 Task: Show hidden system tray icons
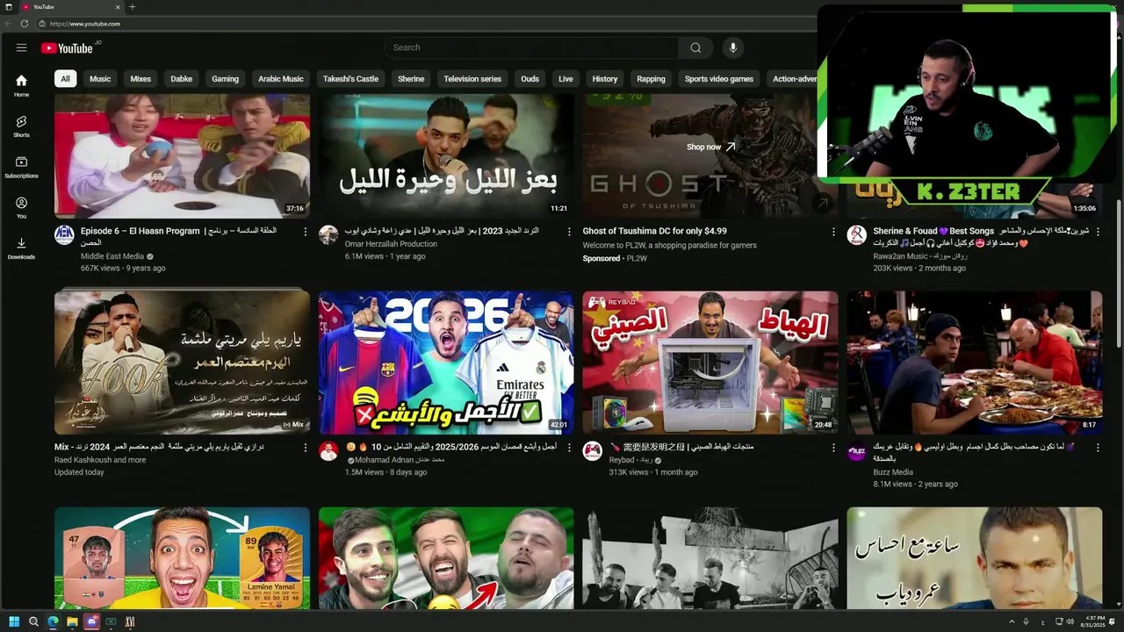(1012, 621)
